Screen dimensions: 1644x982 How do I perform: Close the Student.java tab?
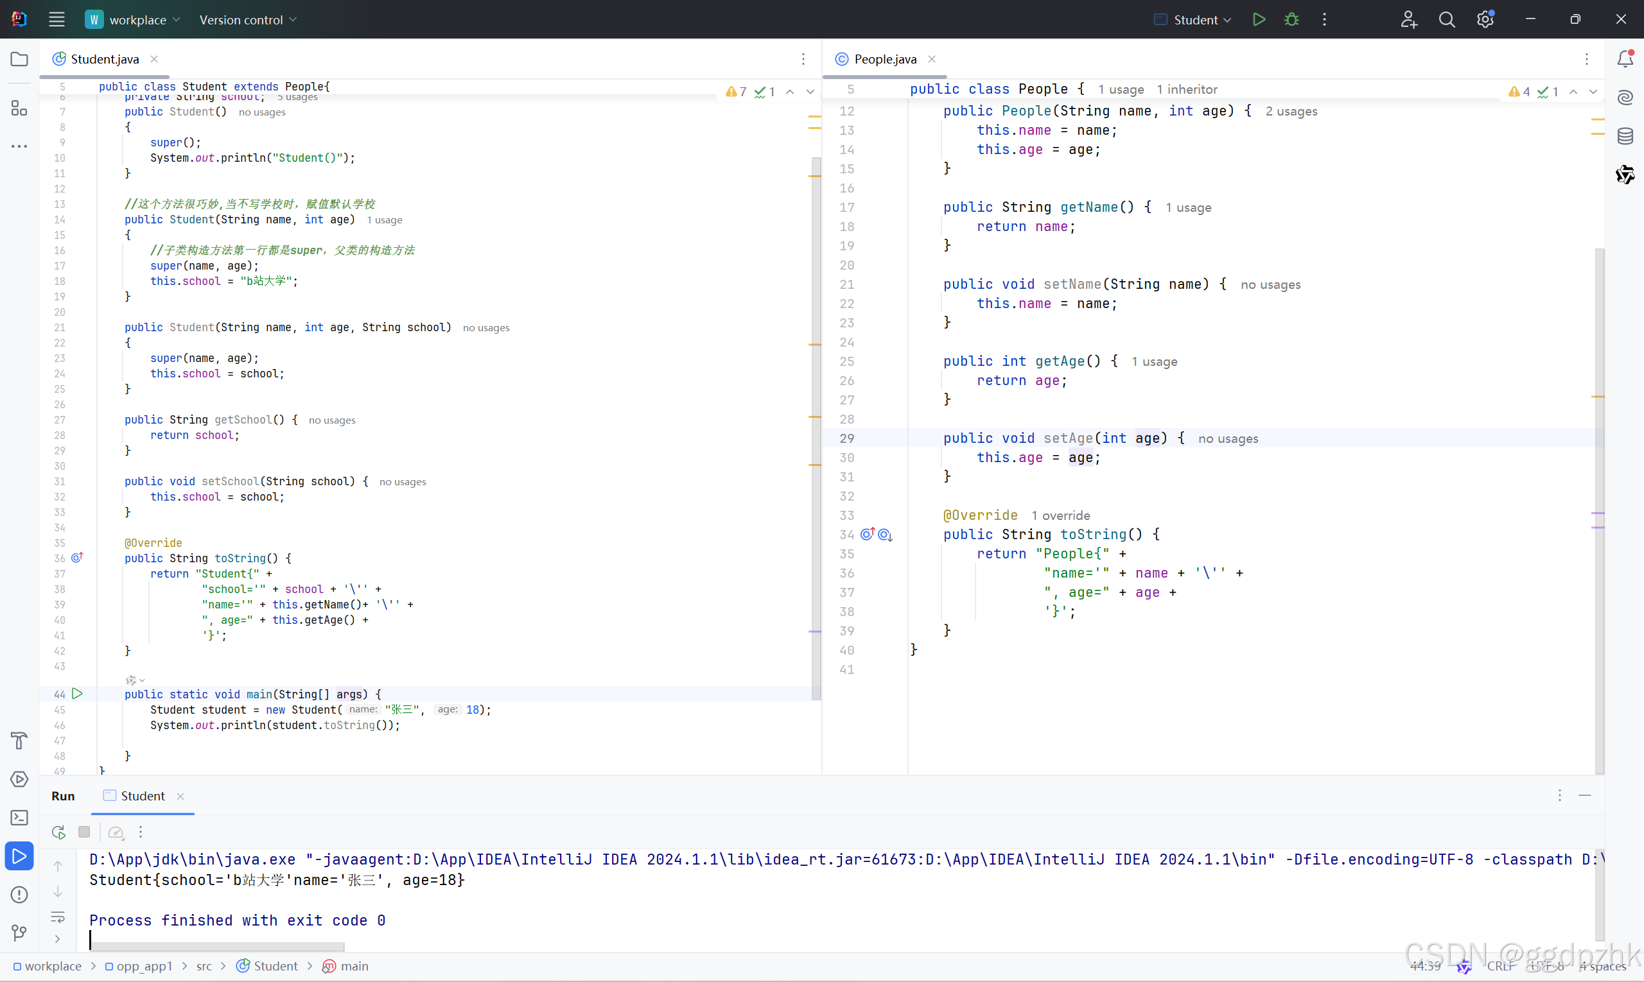[154, 59]
